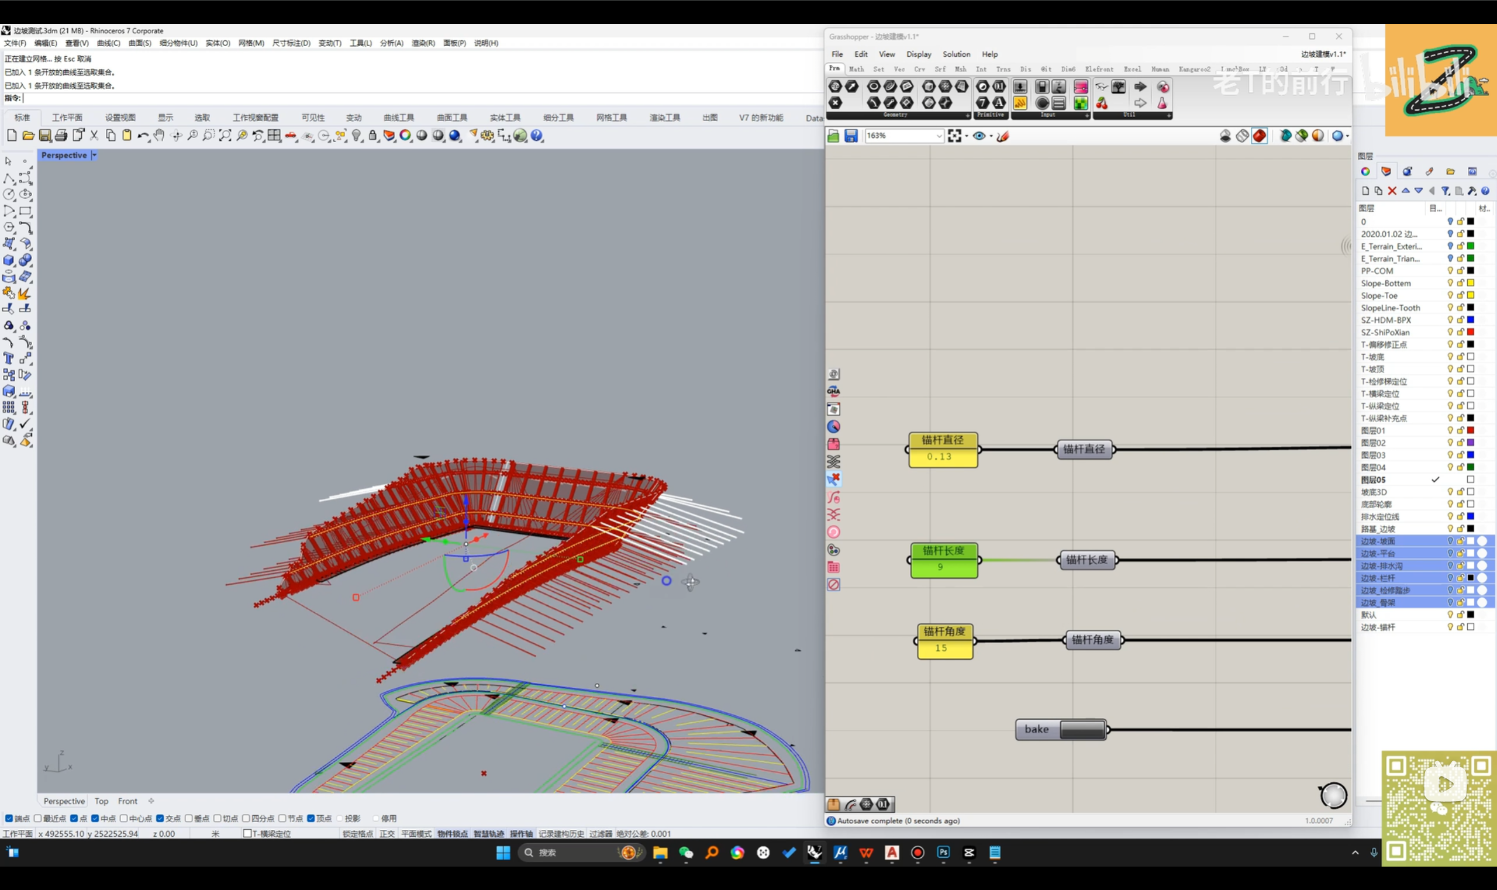Click the red color swatch of 图层01
Image resolution: width=1497 pixels, height=890 pixels.
coord(1471,430)
